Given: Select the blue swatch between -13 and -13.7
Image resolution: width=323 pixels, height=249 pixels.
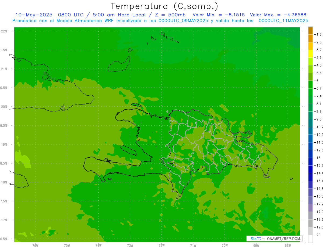Looking at the screenshot, I should tap(310, 161).
